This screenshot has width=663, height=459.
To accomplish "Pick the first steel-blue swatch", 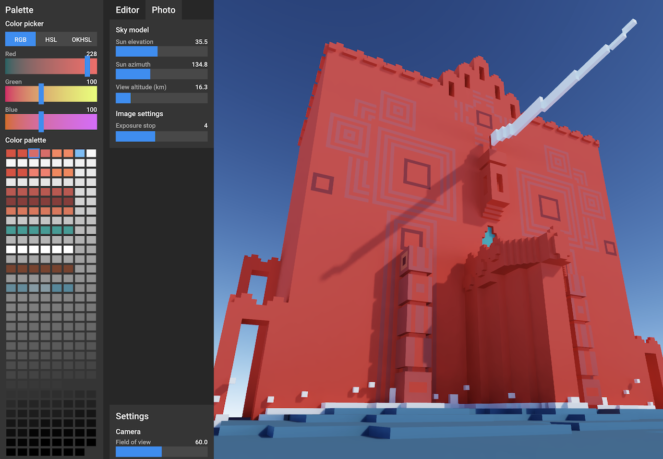I will pyautogui.click(x=11, y=288).
